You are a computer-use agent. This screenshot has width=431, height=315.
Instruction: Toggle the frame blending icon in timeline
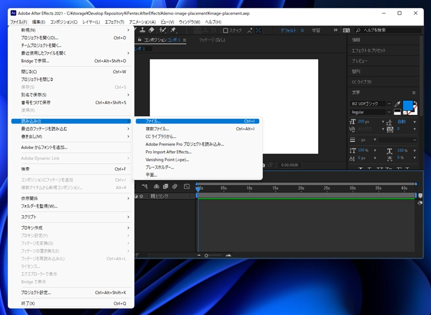pos(166,186)
